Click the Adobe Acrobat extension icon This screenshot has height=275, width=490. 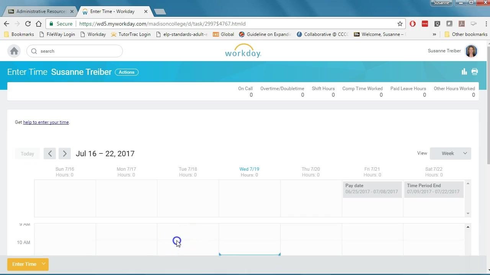[x=462, y=24]
